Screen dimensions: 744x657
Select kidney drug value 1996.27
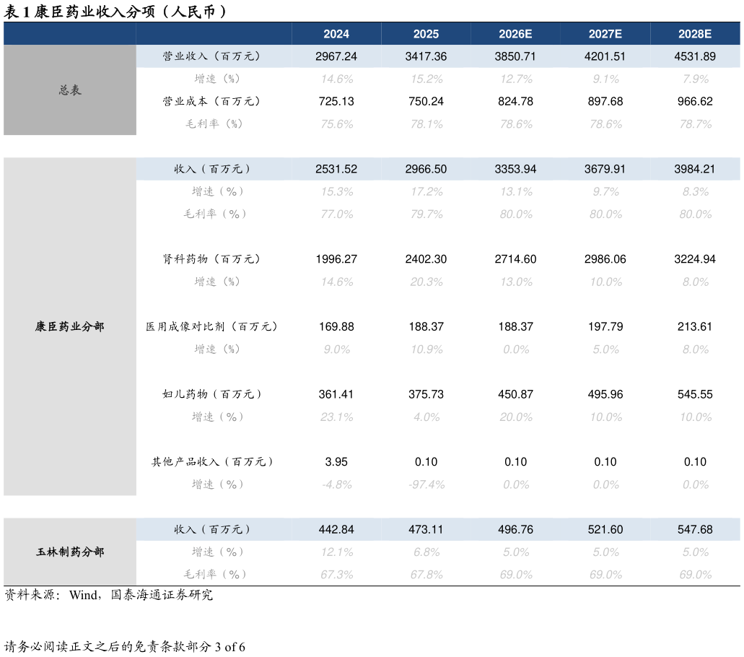click(336, 259)
